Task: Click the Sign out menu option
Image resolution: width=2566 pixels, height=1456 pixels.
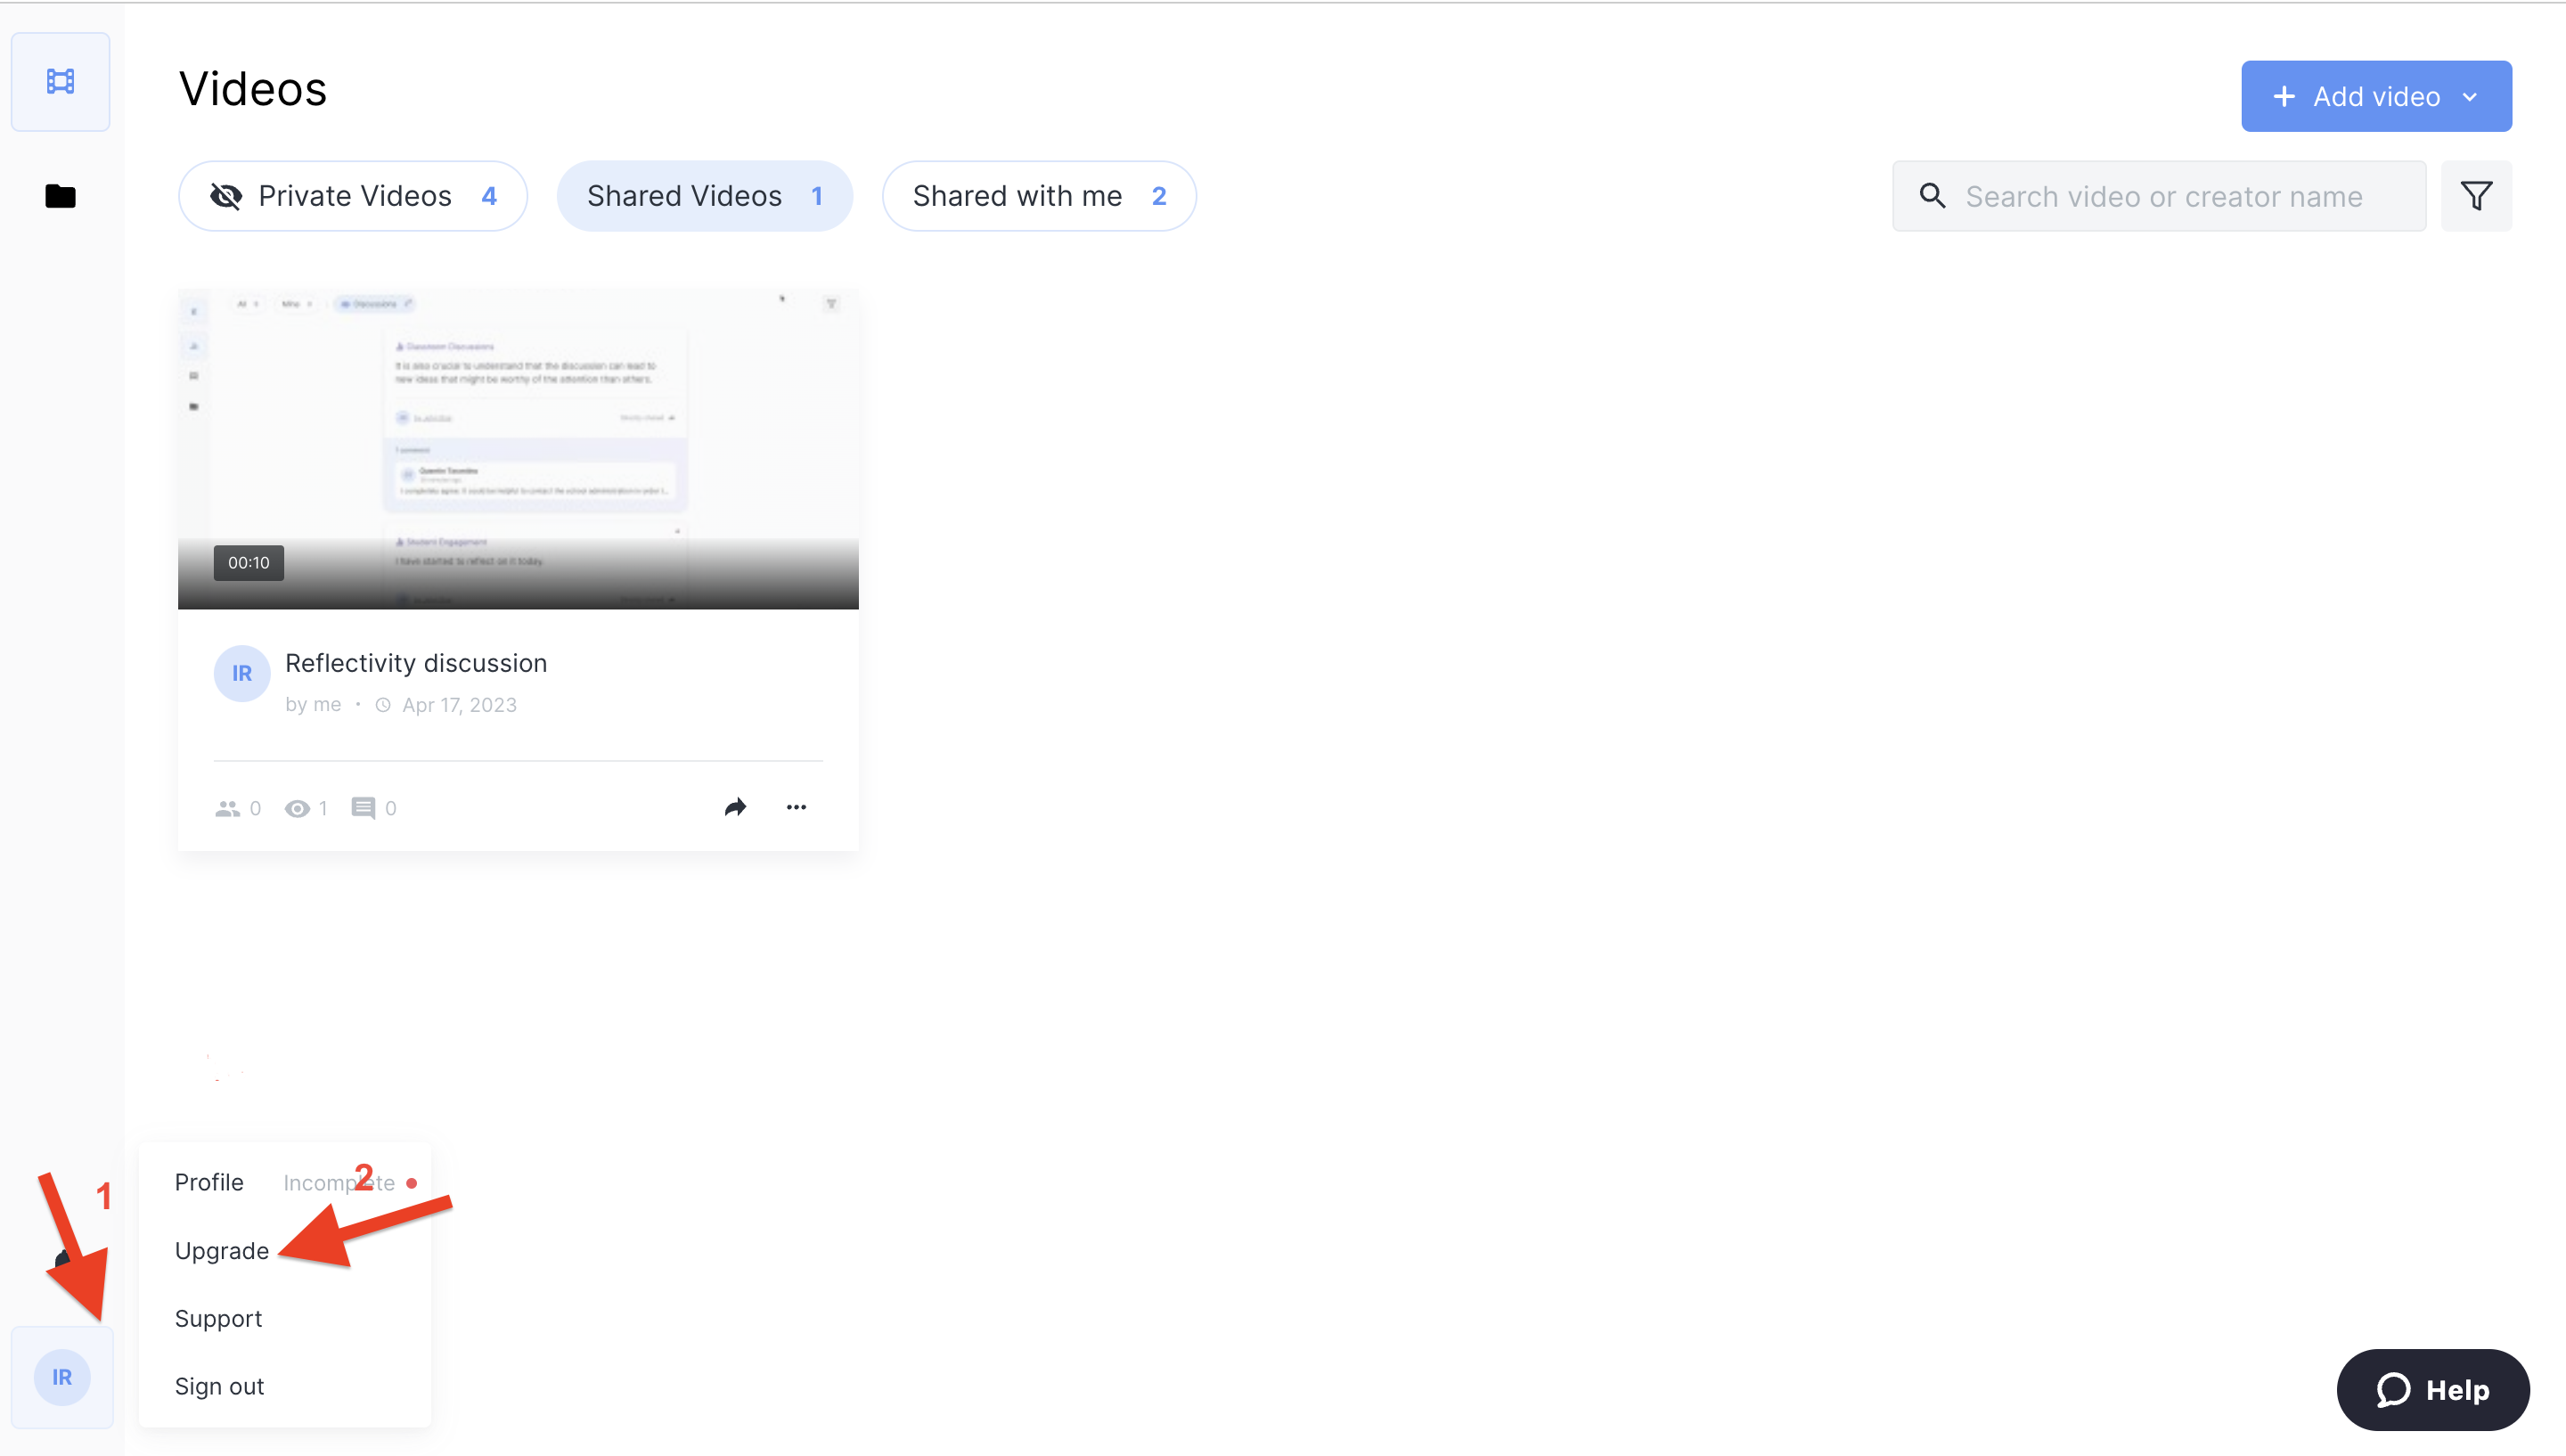Action: 220,1386
